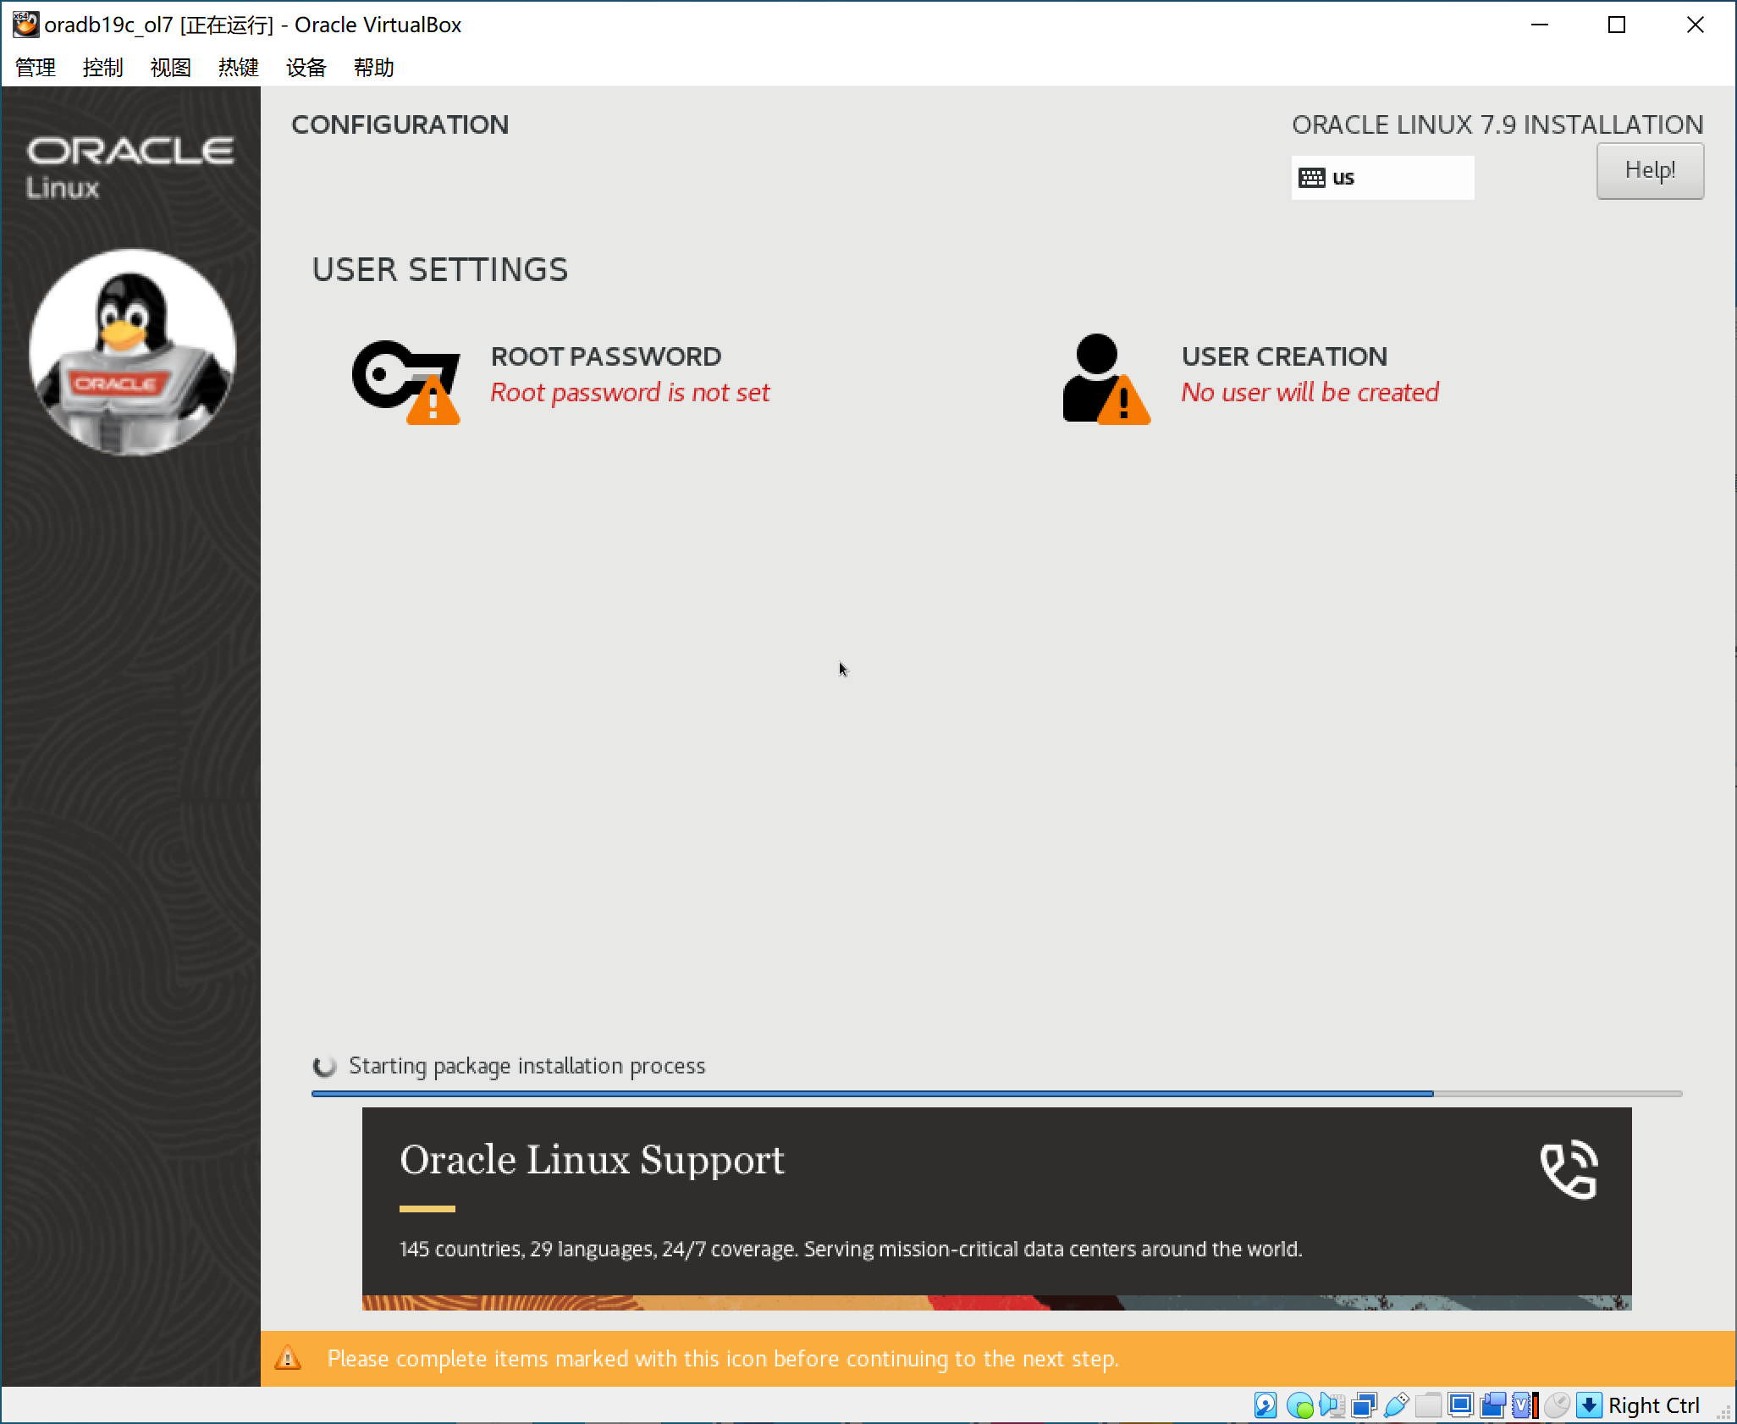This screenshot has height=1424, width=1737.
Task: Click the display status icon
Action: [x=1460, y=1405]
